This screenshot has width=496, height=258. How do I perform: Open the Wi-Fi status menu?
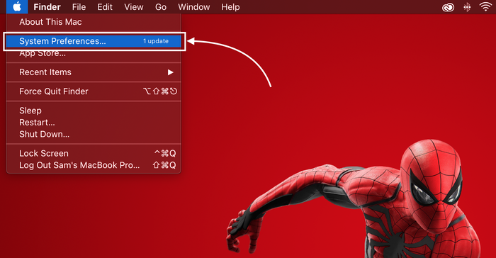coord(485,6)
